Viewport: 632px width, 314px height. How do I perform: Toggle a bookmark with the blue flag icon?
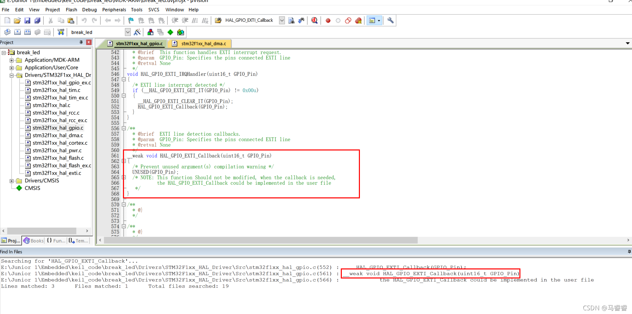pyautogui.click(x=131, y=20)
